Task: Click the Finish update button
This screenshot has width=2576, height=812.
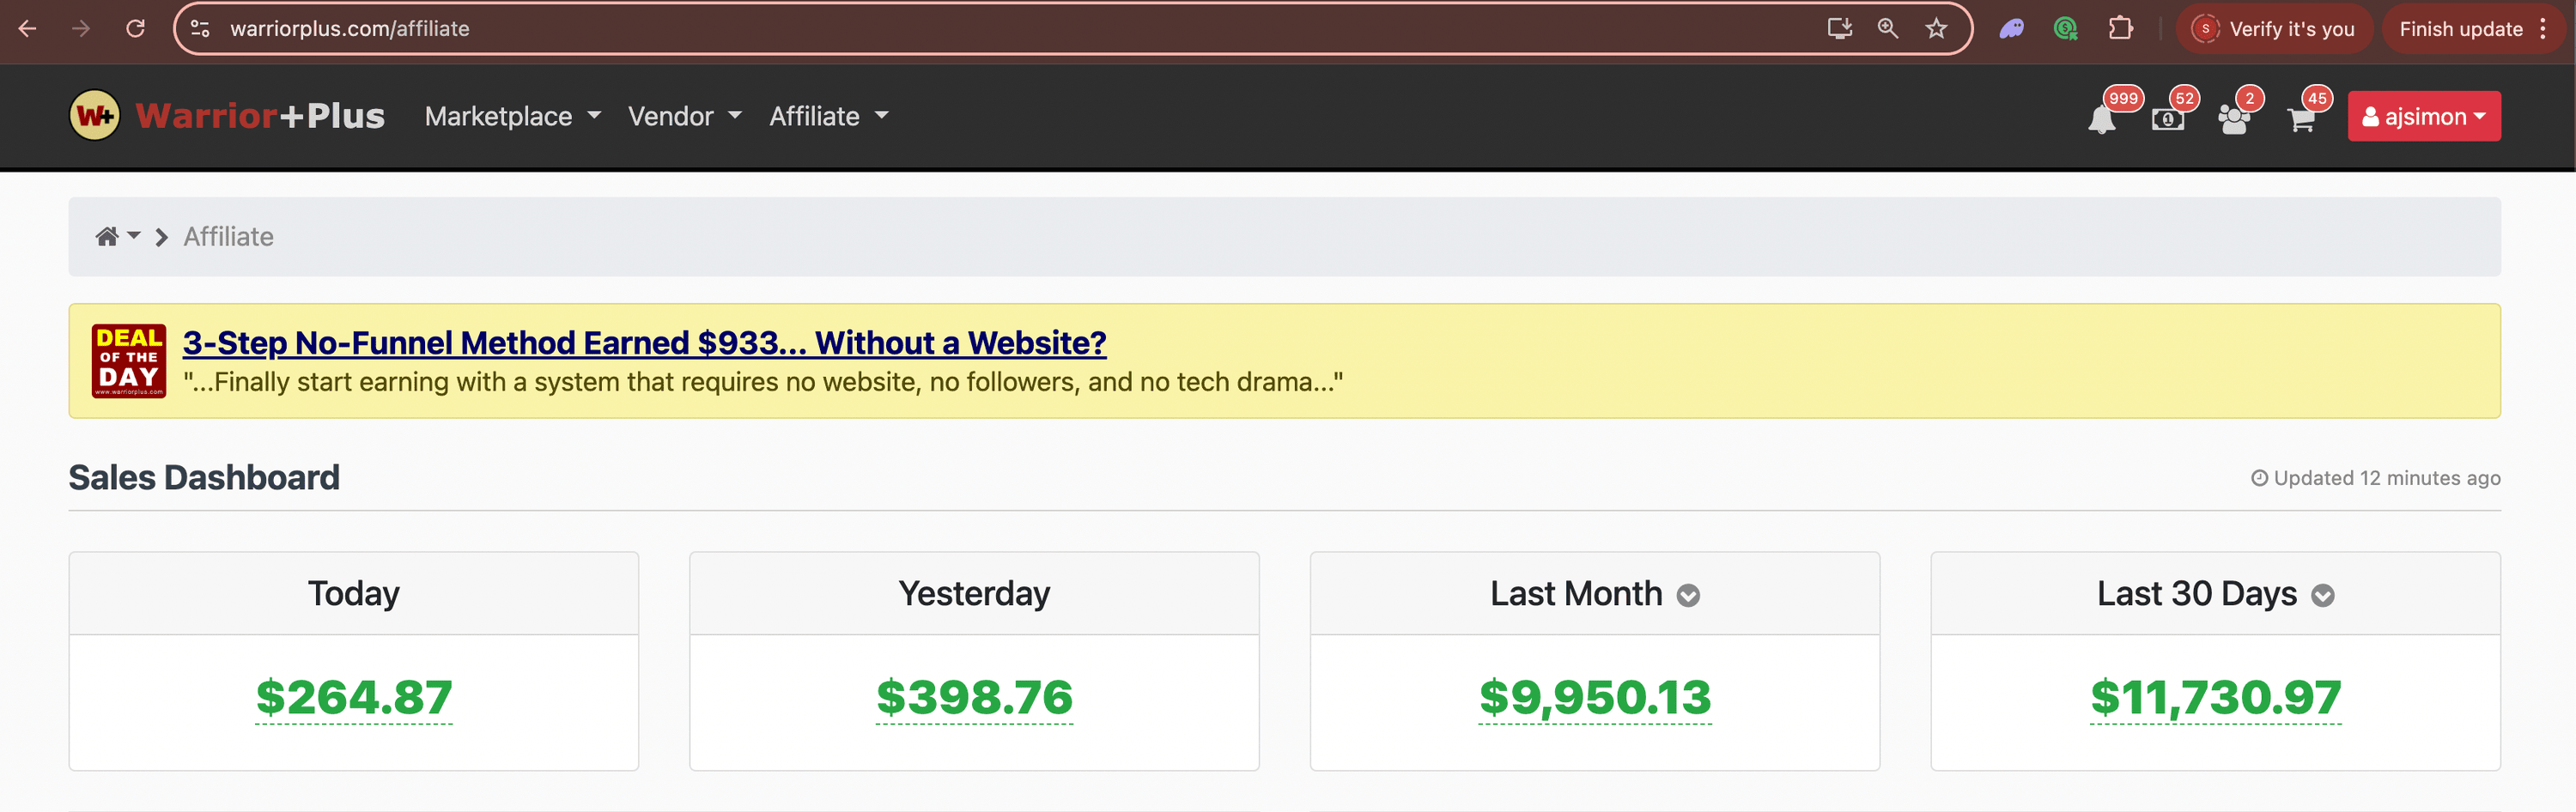Action: tap(2460, 29)
